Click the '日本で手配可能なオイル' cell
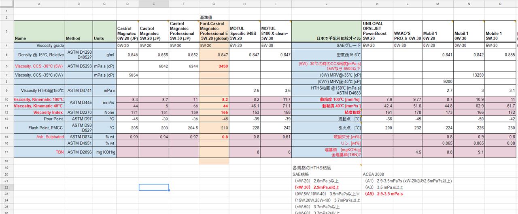The width and height of the screenshot is (518, 214). pos(326,31)
